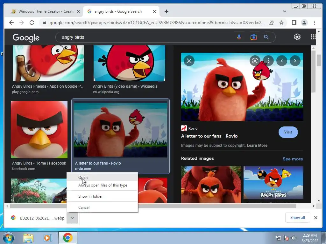Open the Learn More copyright link
The height and width of the screenshot is (244, 326).
pyautogui.click(x=257, y=146)
